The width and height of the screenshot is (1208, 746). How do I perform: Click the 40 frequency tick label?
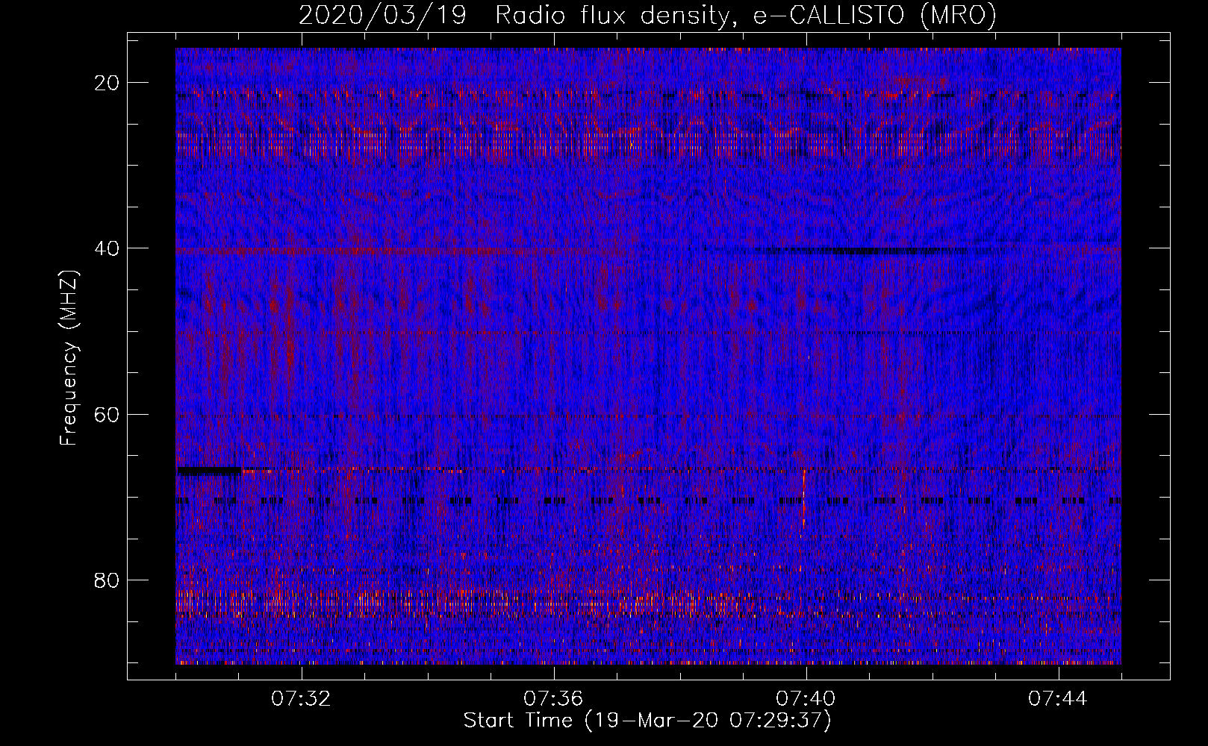pos(108,248)
